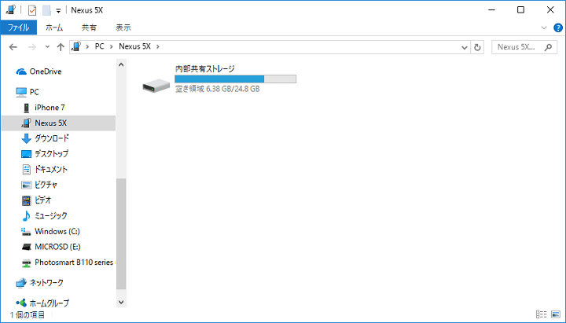
Task: Go back with the Back arrow
Action: click(13, 47)
